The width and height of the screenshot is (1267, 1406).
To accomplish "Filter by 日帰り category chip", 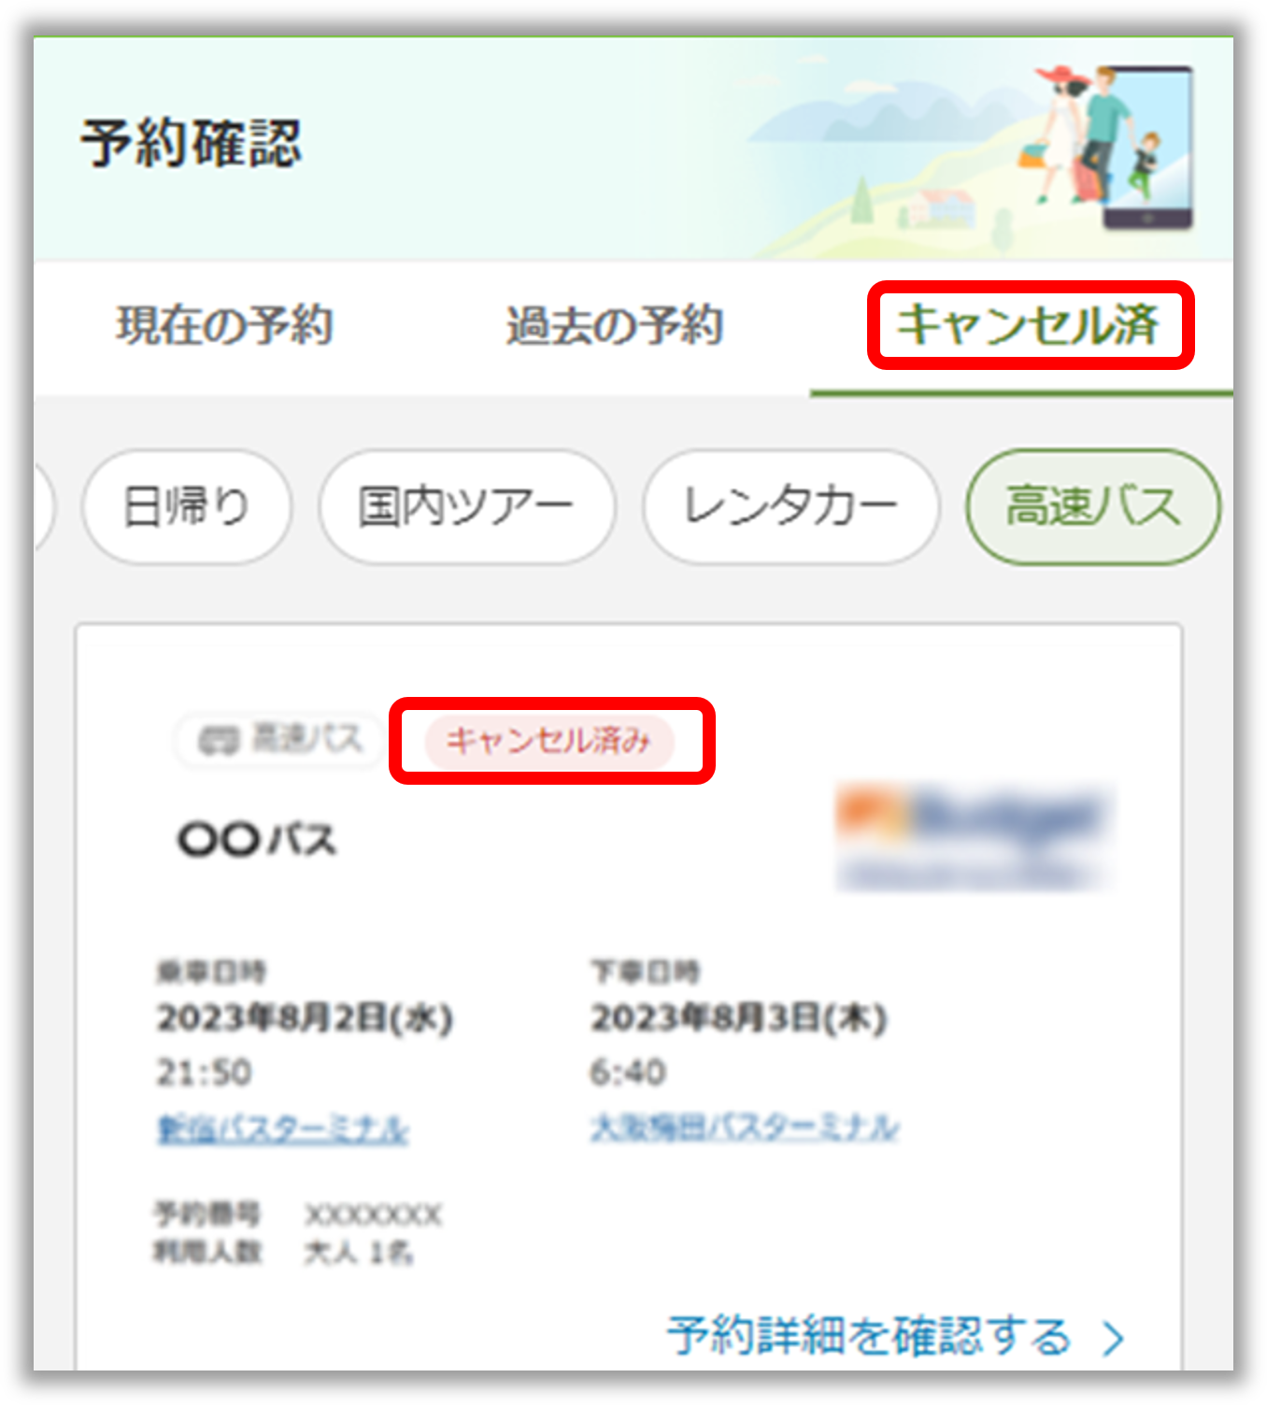I will coord(187,507).
